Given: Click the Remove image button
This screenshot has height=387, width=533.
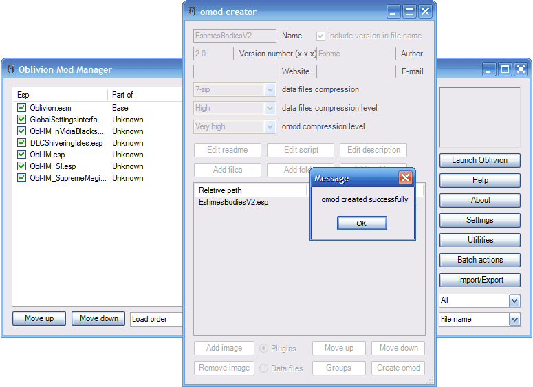Looking at the screenshot, I should 224,368.
